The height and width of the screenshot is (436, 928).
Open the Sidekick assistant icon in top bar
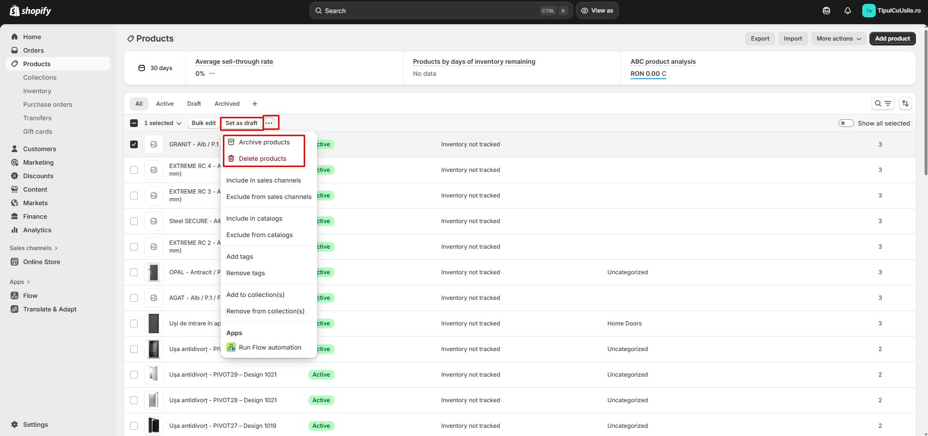(826, 11)
